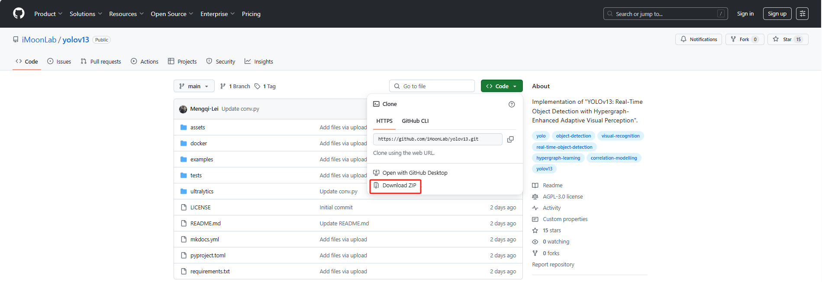Click the Readme book icon in About
Viewport: 822px width, 282px height.
[x=535, y=186]
